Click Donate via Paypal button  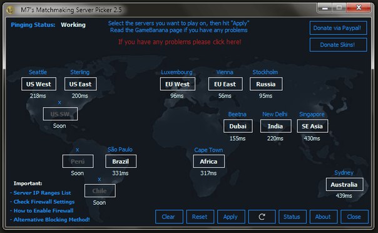(x=338, y=28)
